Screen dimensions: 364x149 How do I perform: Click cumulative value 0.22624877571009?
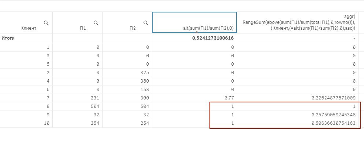[333, 98]
